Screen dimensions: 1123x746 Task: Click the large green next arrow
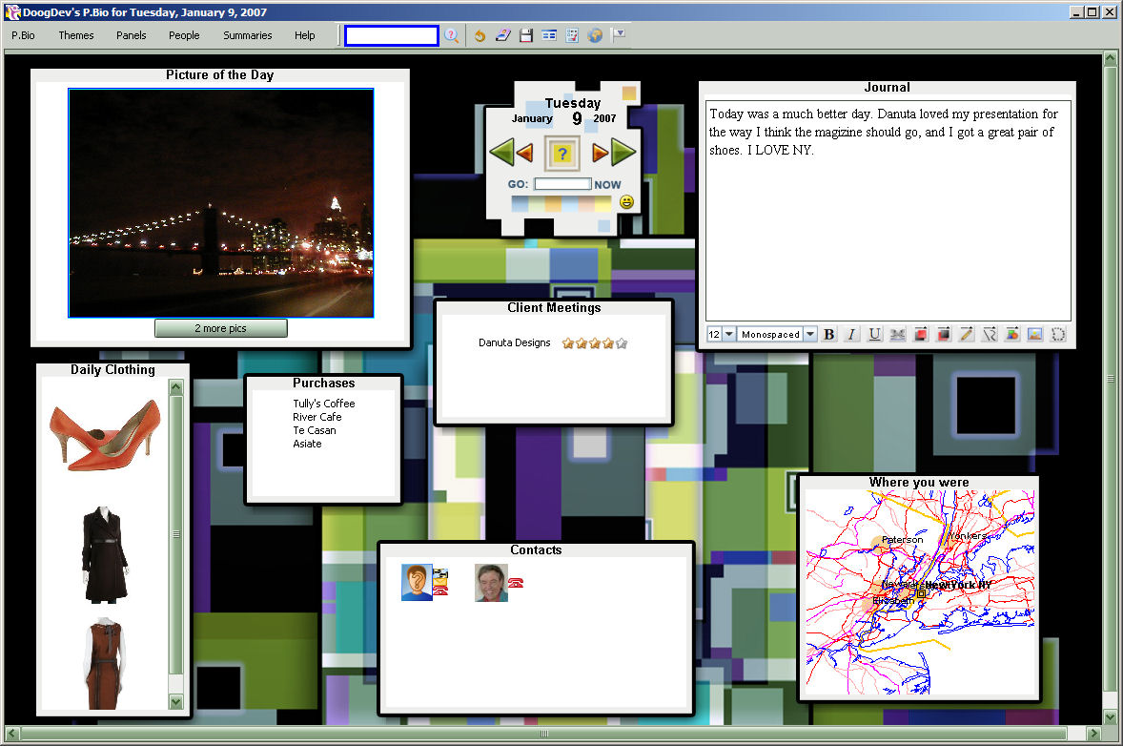[x=623, y=152]
